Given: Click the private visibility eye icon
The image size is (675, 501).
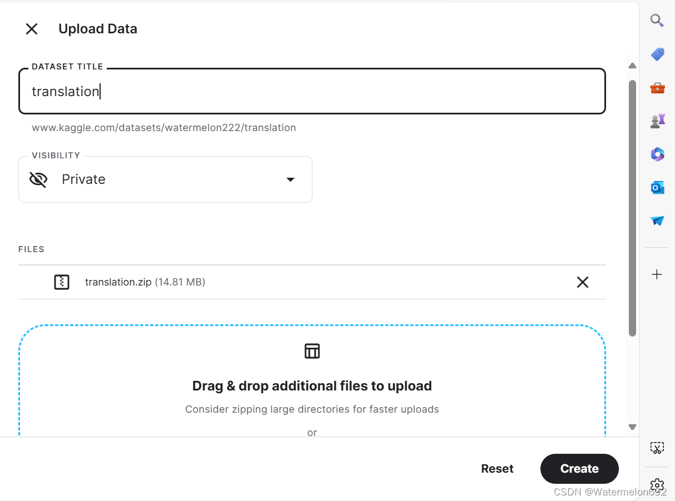Looking at the screenshot, I should click(x=38, y=179).
